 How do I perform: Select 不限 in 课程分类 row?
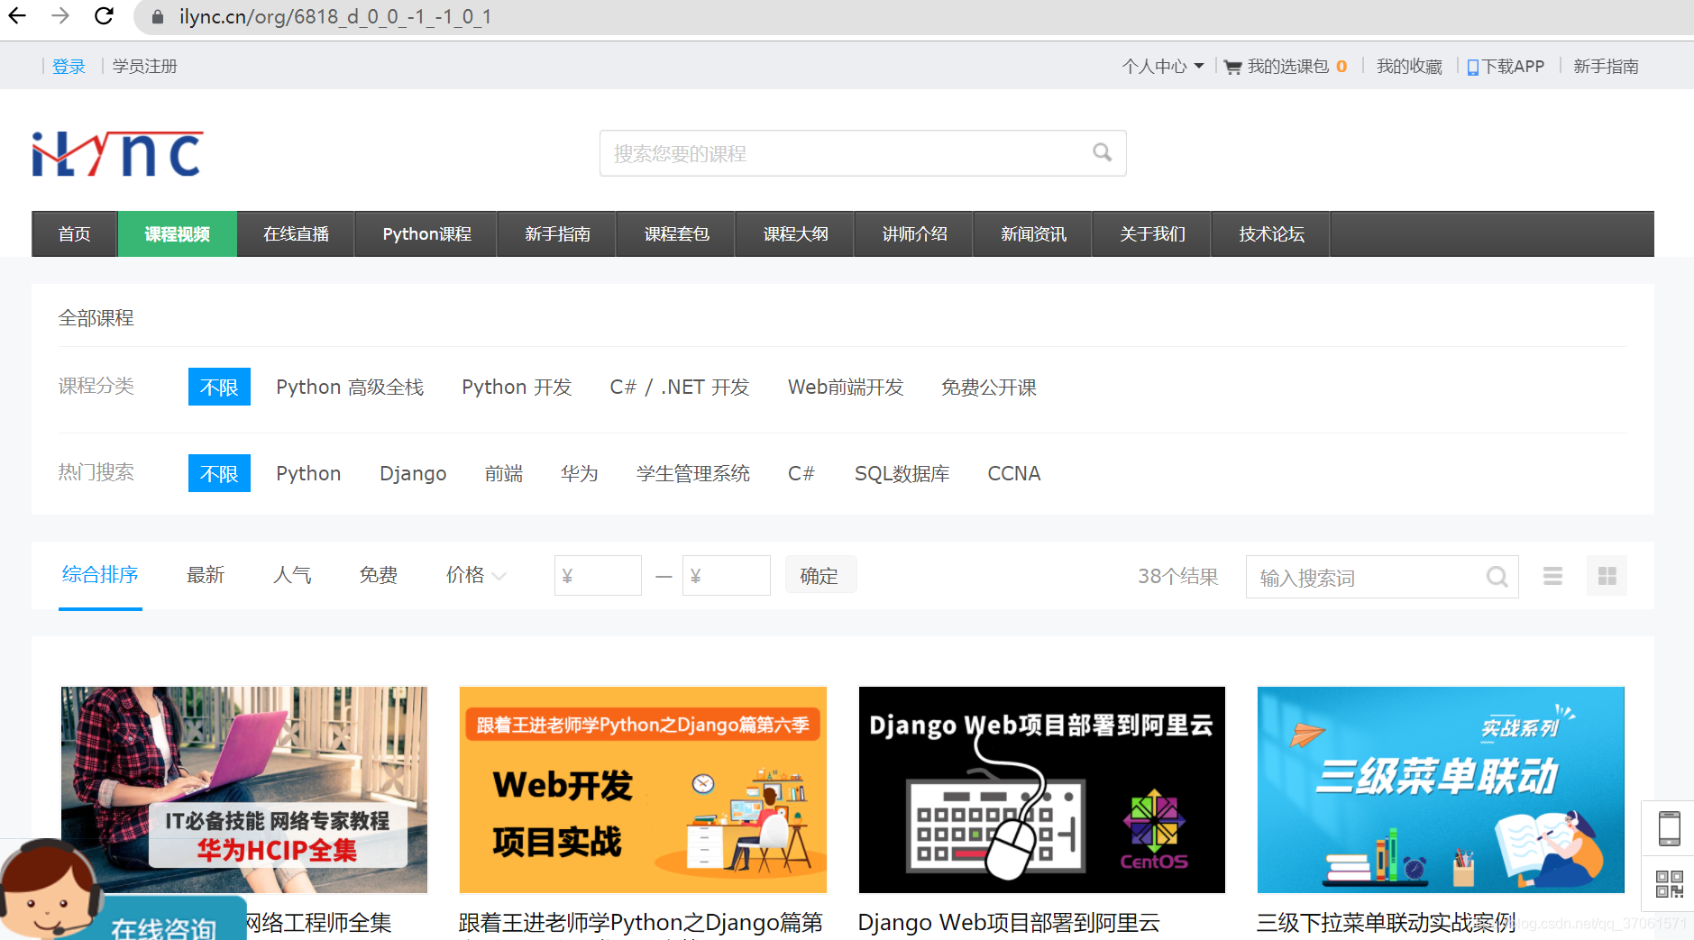tap(219, 387)
